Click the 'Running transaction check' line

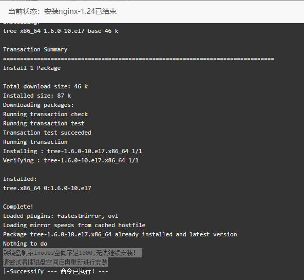click(45, 114)
